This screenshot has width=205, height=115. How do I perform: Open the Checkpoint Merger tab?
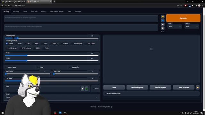[57, 11]
